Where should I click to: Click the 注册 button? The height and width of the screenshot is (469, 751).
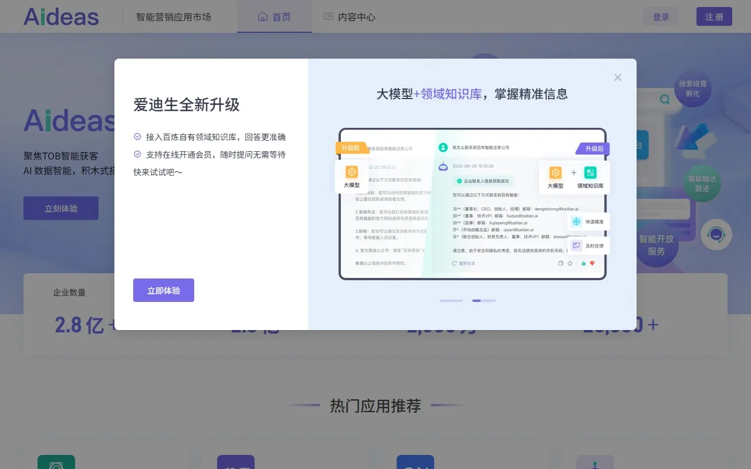[x=714, y=16]
